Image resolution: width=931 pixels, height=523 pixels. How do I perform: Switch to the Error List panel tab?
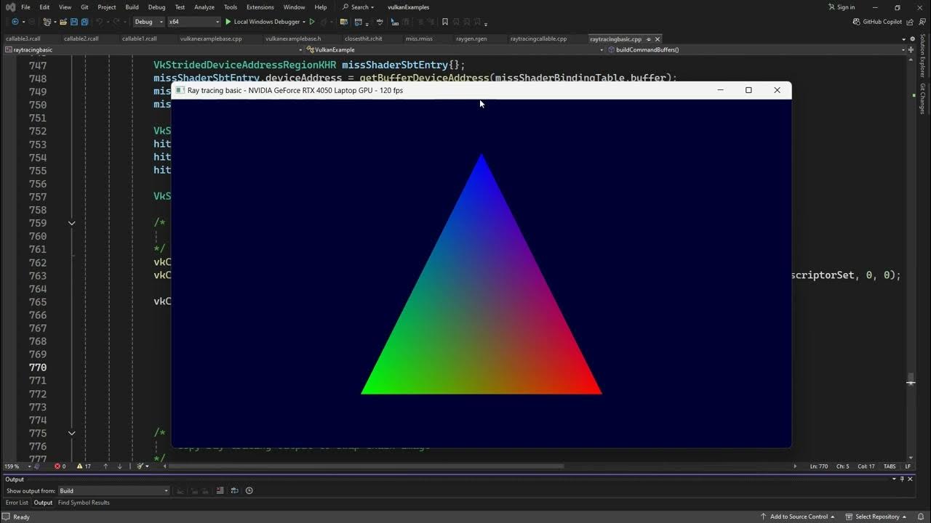(x=16, y=502)
